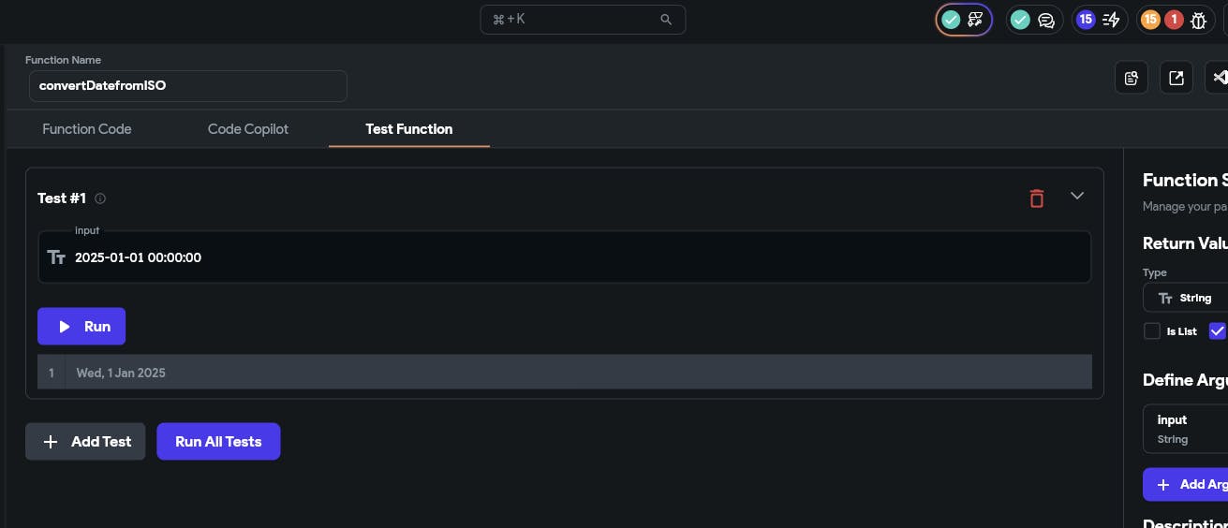The image size is (1228, 528).
Task: Open the theme widgets status icon
Action: pos(975,20)
